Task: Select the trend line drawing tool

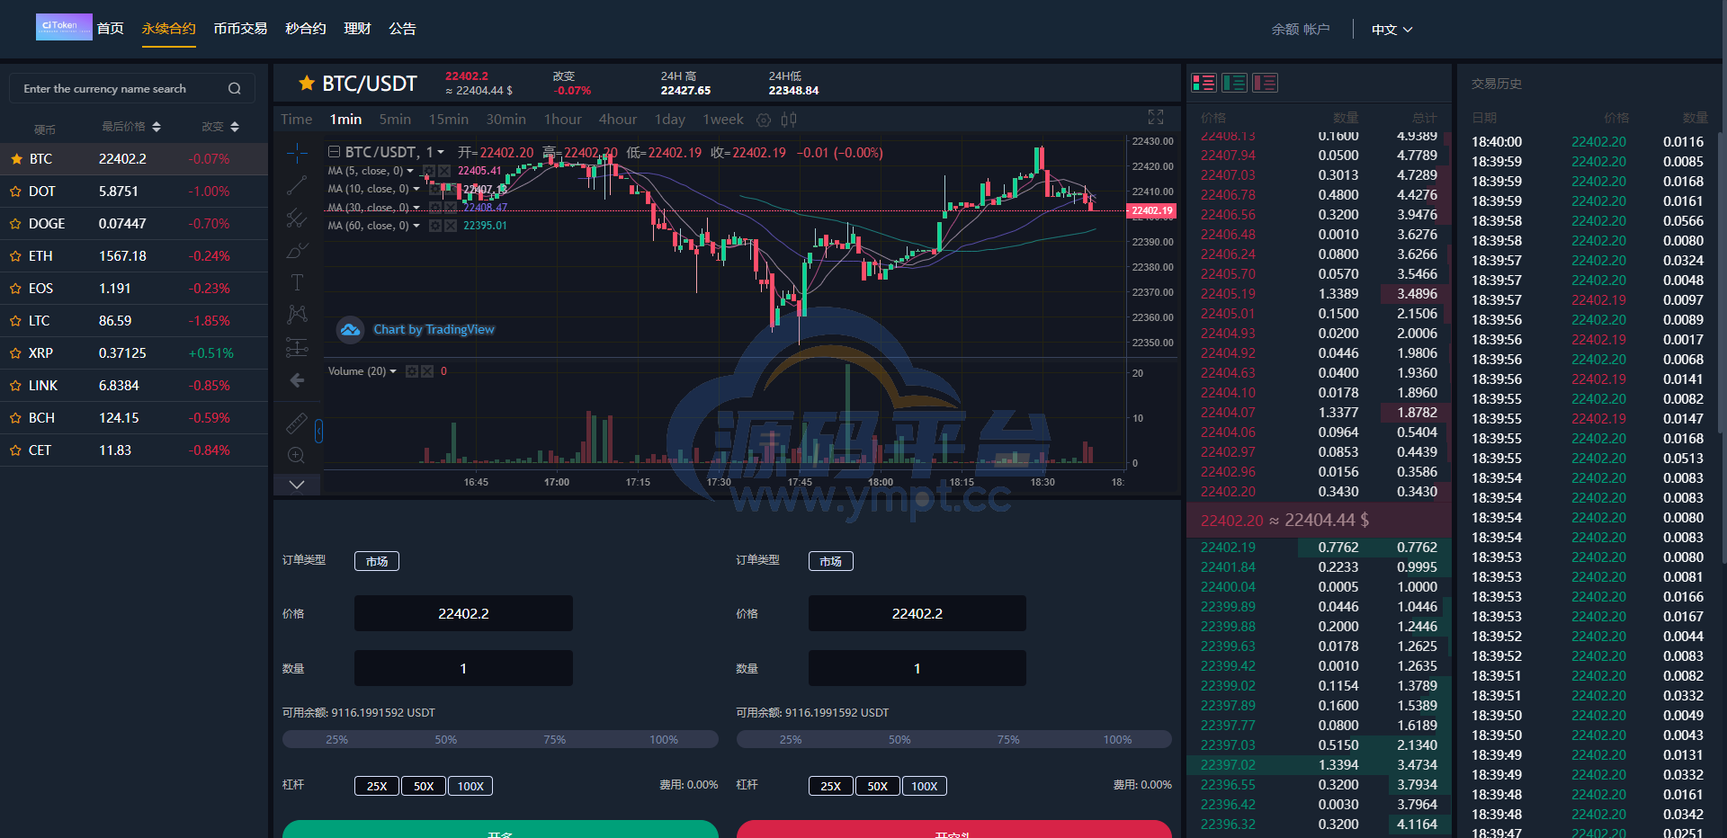Action: coord(297,186)
